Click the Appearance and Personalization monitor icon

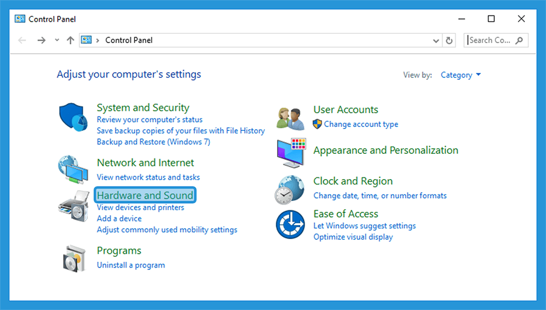click(291, 153)
